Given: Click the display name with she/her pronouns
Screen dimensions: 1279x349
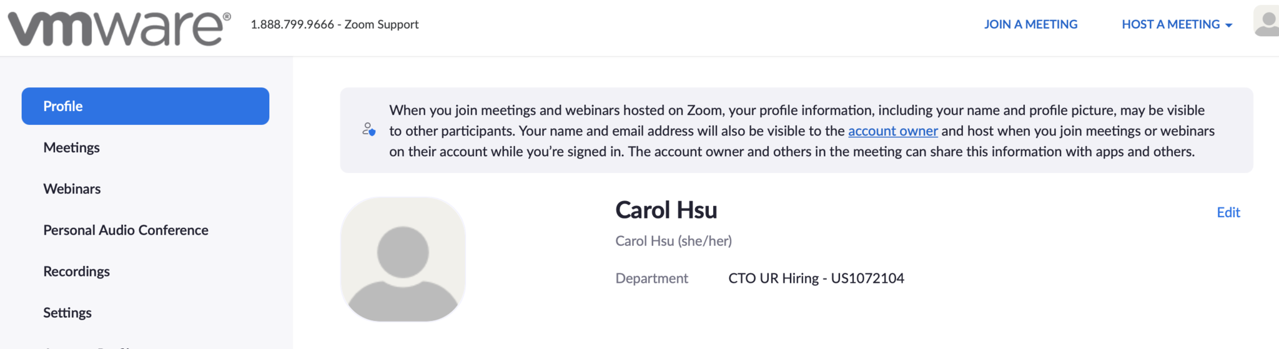Looking at the screenshot, I should [673, 241].
